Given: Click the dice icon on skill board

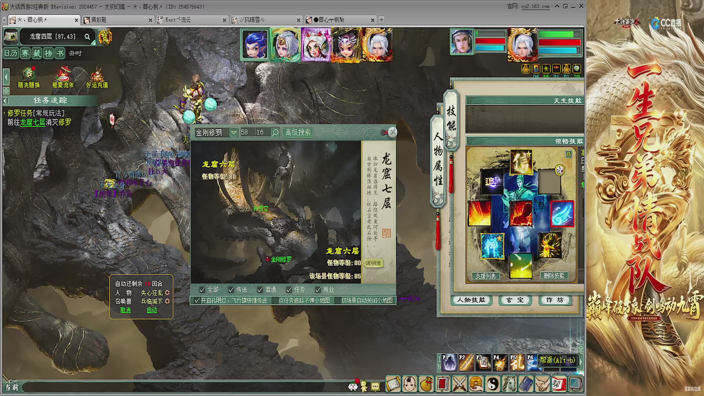Looking at the screenshot, I should [x=560, y=170].
